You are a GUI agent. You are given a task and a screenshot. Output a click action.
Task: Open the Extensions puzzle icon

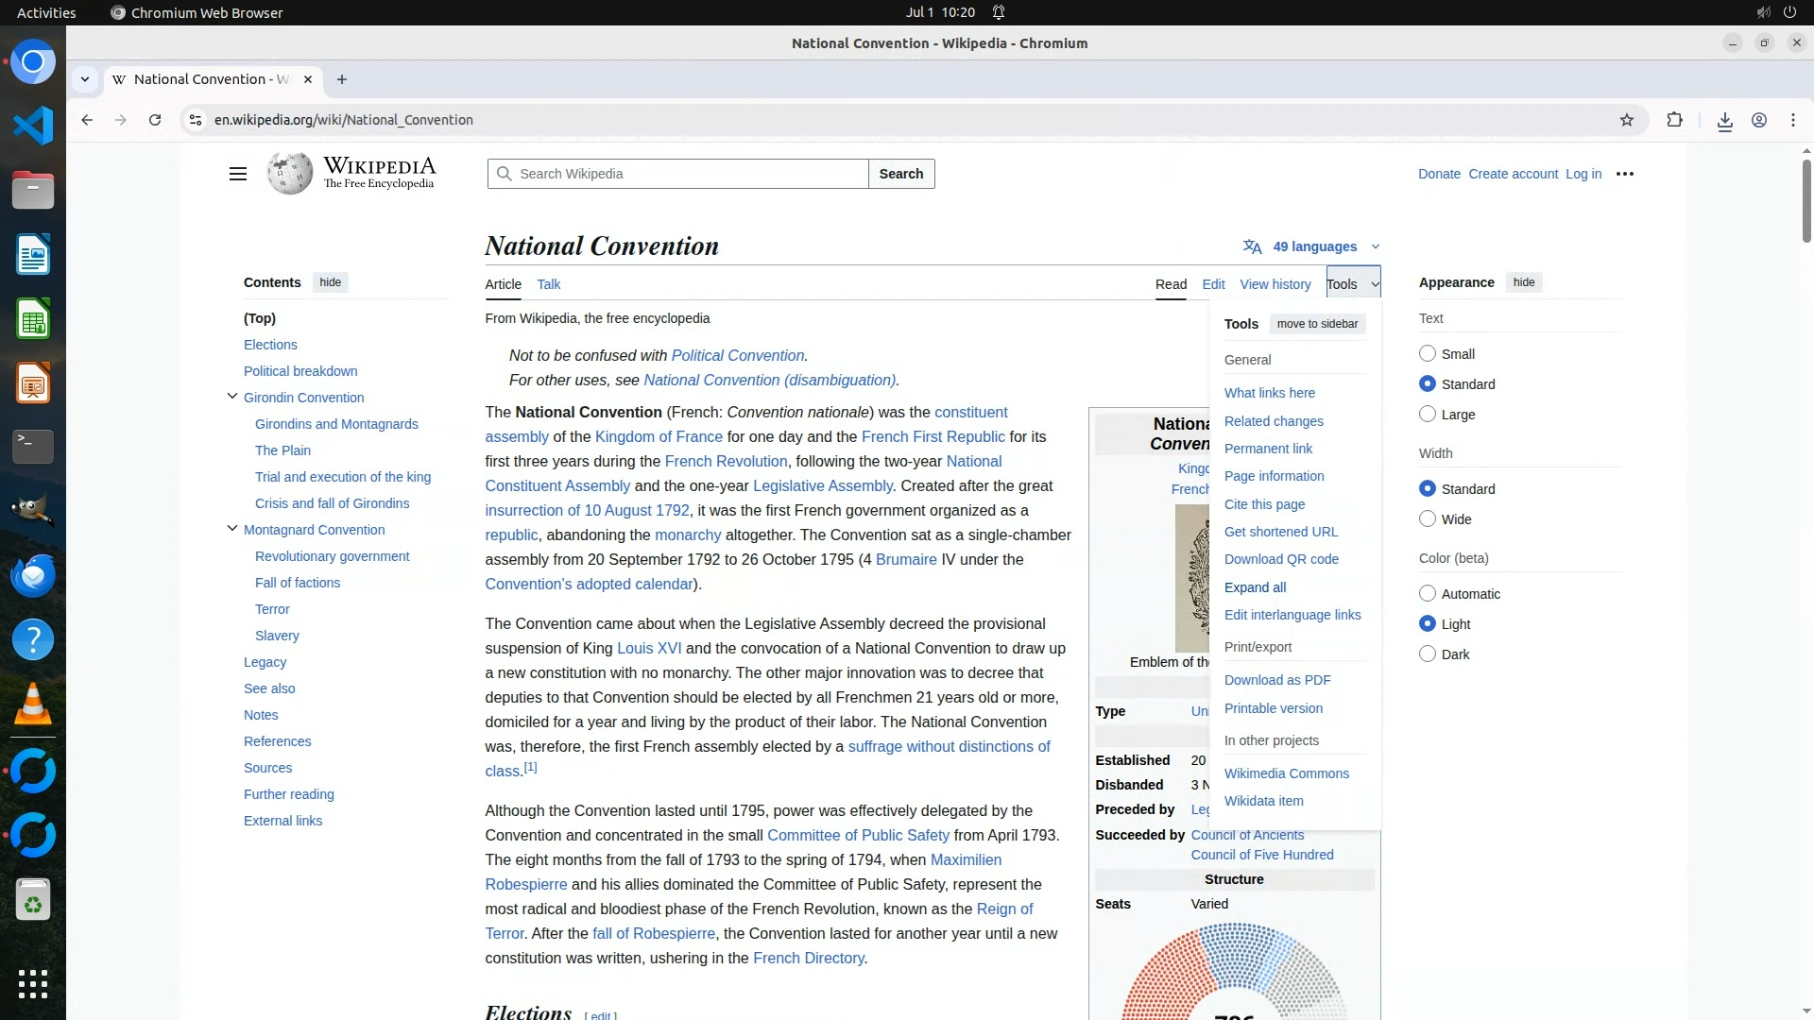pos(1674,120)
